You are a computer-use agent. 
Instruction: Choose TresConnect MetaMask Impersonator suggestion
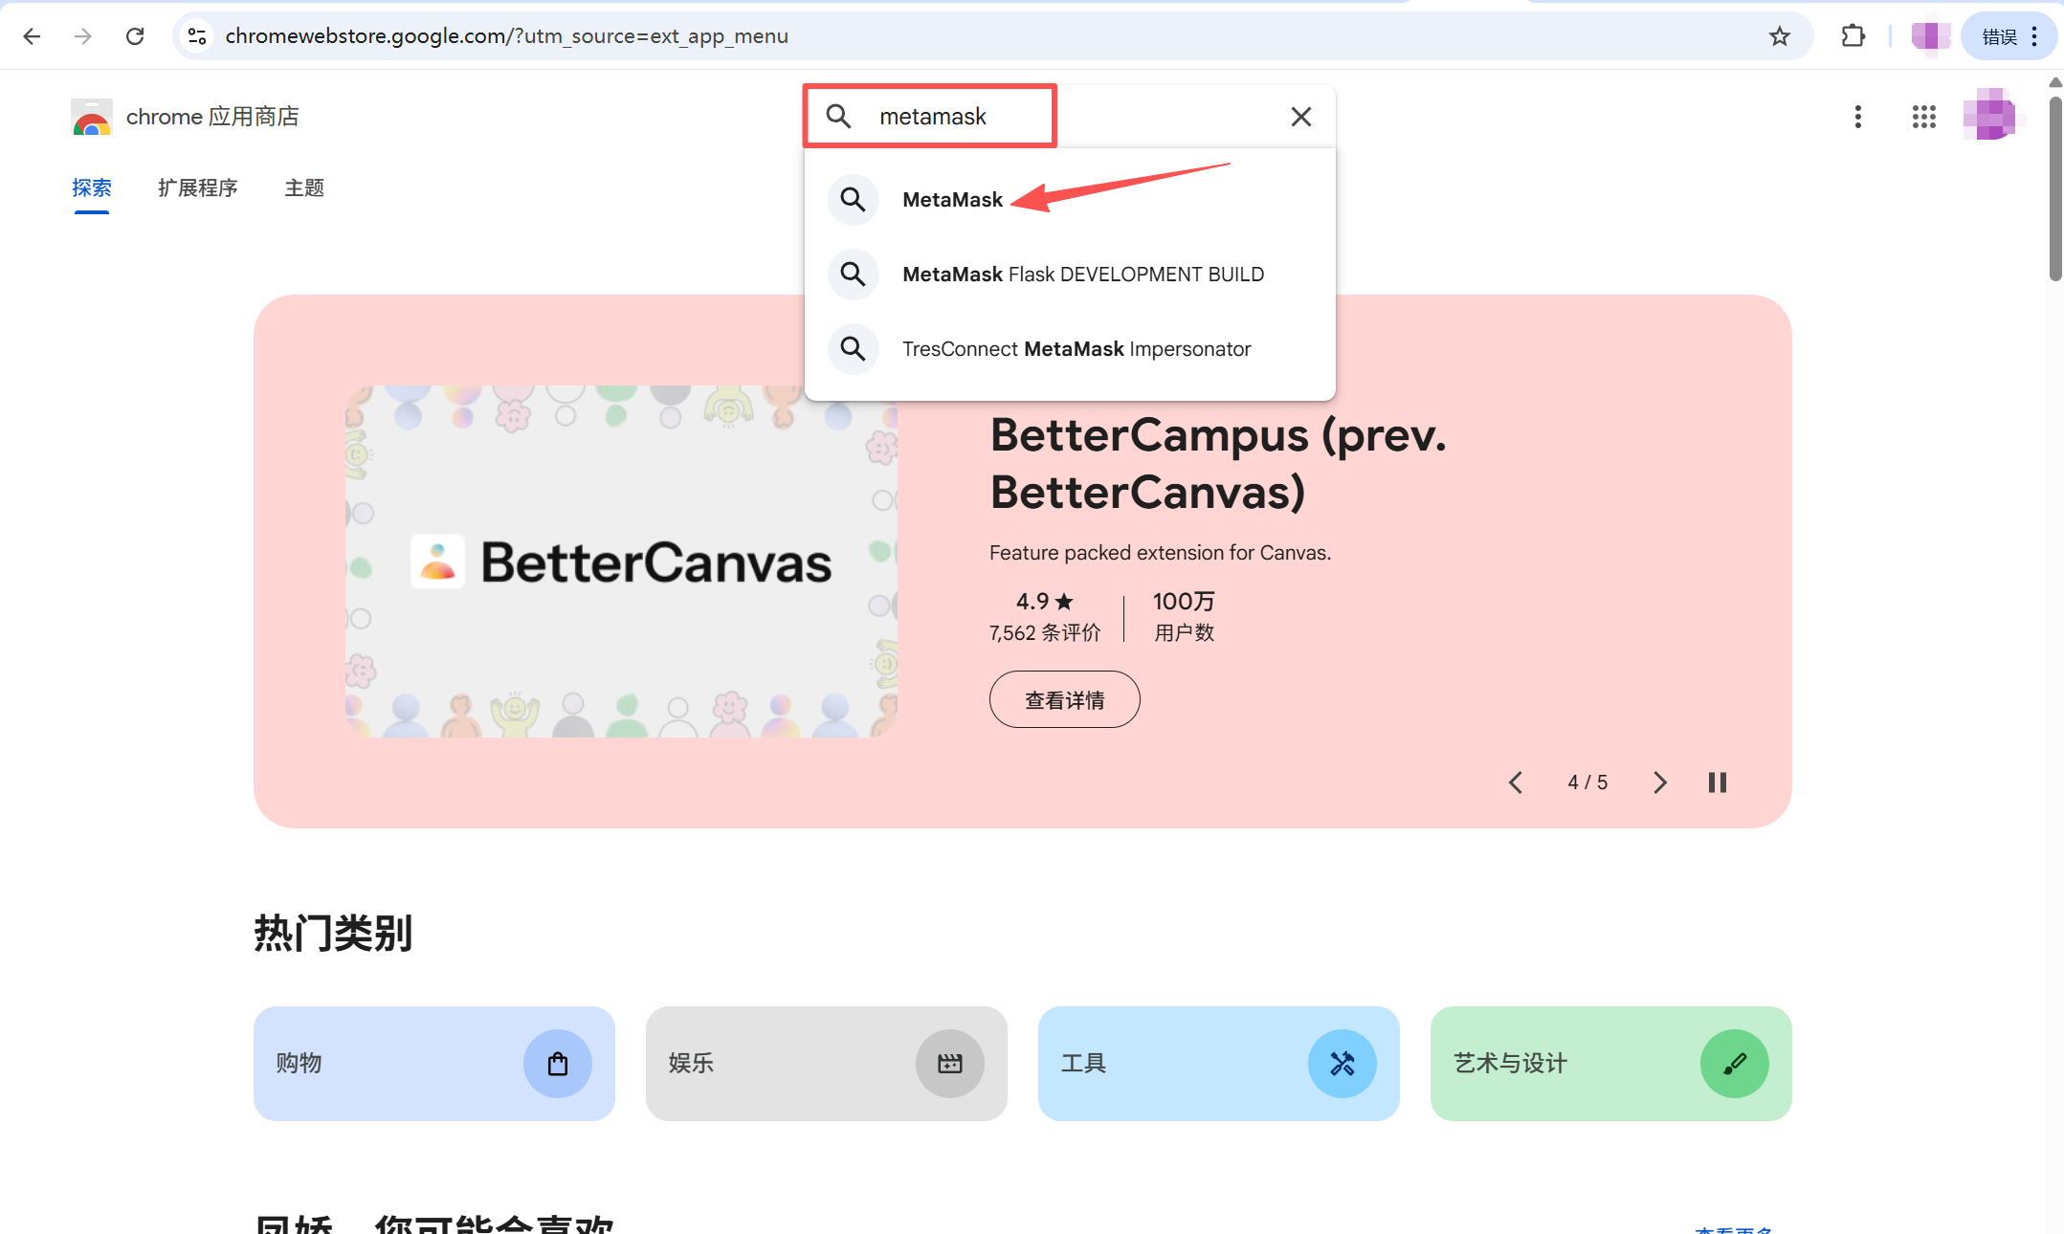click(1076, 348)
